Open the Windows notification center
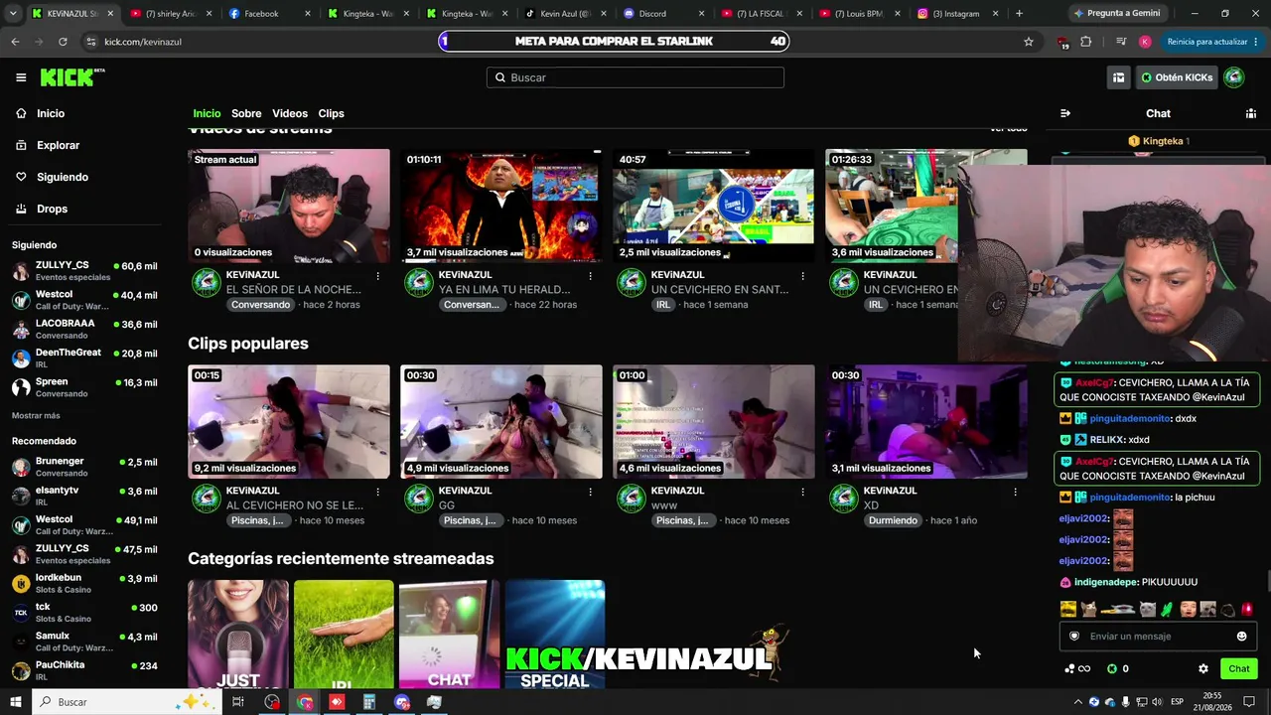This screenshot has height=715, width=1271. 1249,702
